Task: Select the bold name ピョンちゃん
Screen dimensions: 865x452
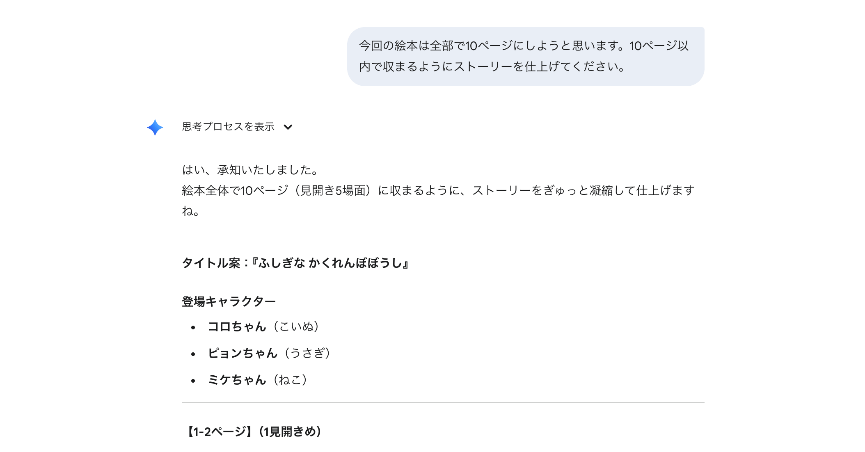Action: 243,353
